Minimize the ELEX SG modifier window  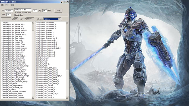(x=62, y=2)
